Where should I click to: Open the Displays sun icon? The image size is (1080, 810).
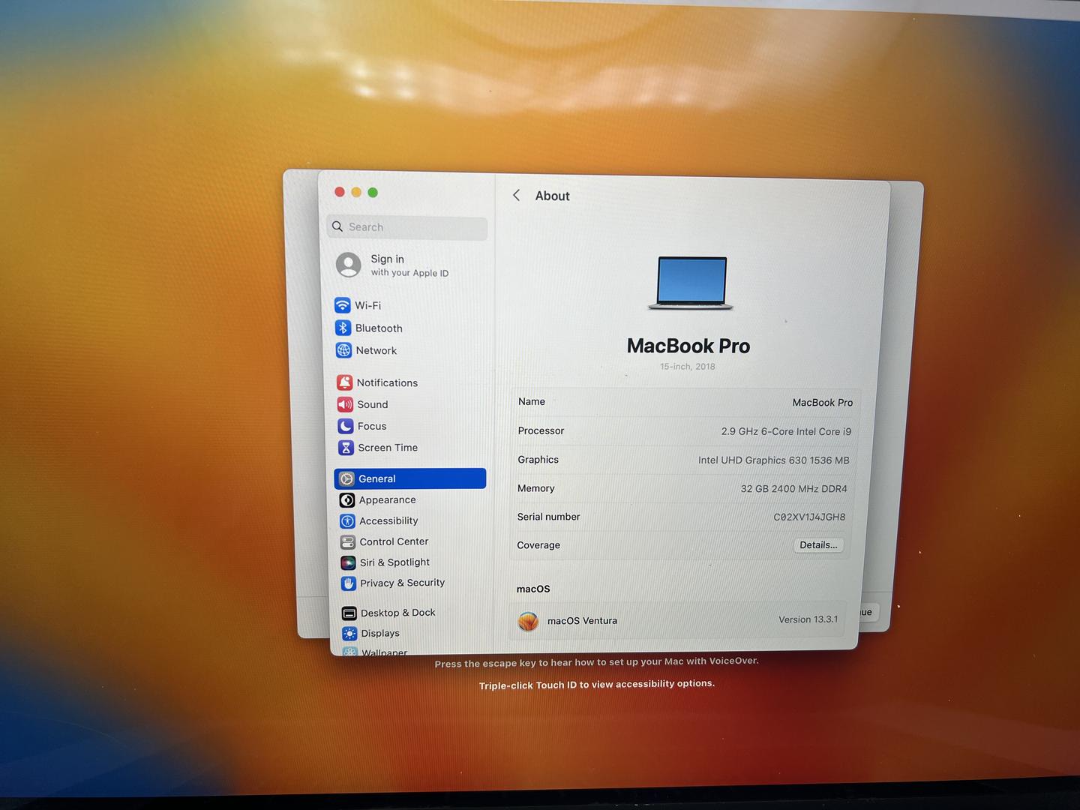pyautogui.click(x=349, y=634)
